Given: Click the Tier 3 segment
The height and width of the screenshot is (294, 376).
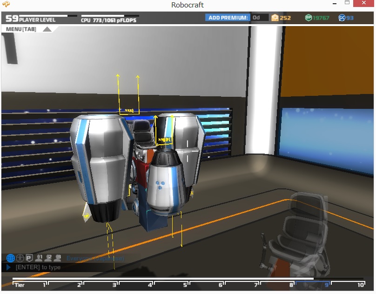Looking at the screenshot, I should click(x=100, y=285).
